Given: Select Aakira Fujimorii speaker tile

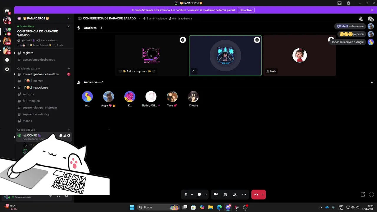Looking at the screenshot, I should [151, 56].
